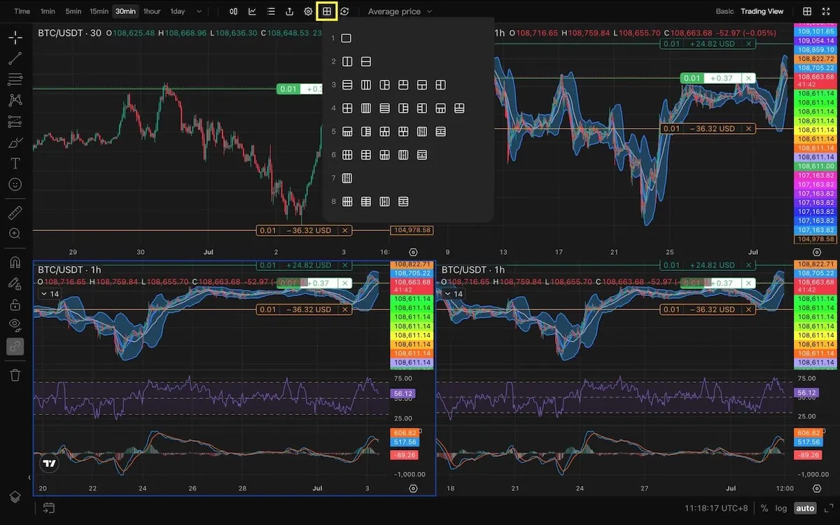Toggle the highlighted link/sync drawings button
This screenshot has width=840, height=525.
tap(15, 346)
